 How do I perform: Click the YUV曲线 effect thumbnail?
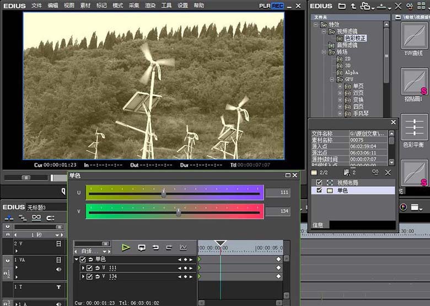[414, 36]
